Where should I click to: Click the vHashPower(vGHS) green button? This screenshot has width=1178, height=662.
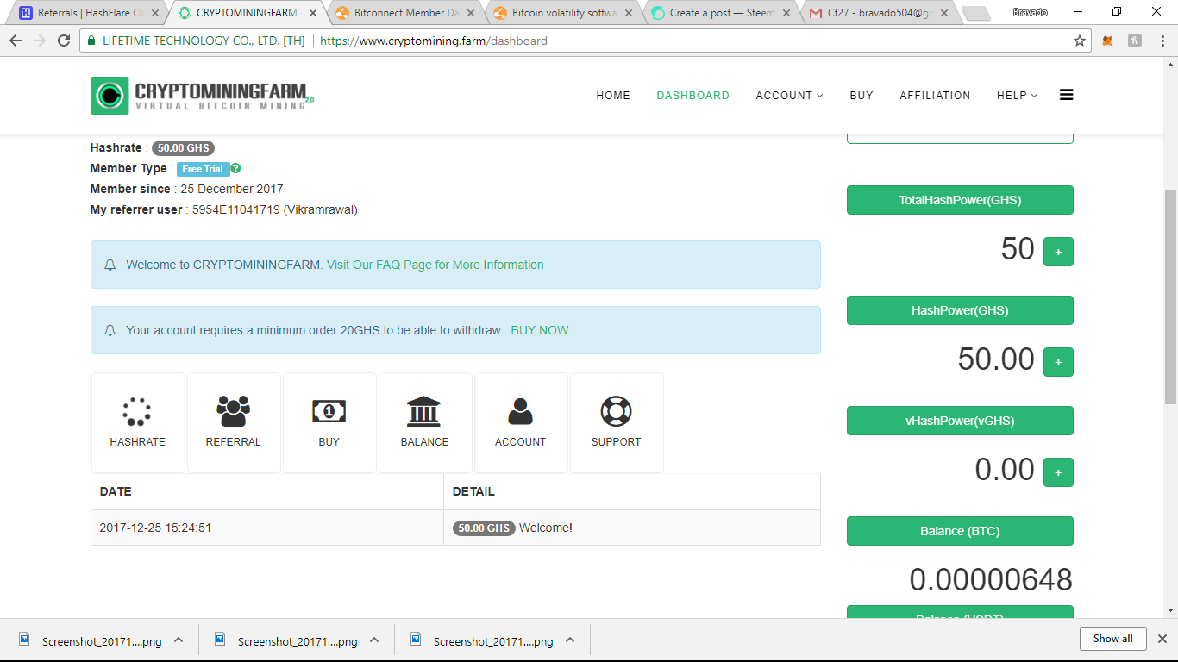coord(960,421)
